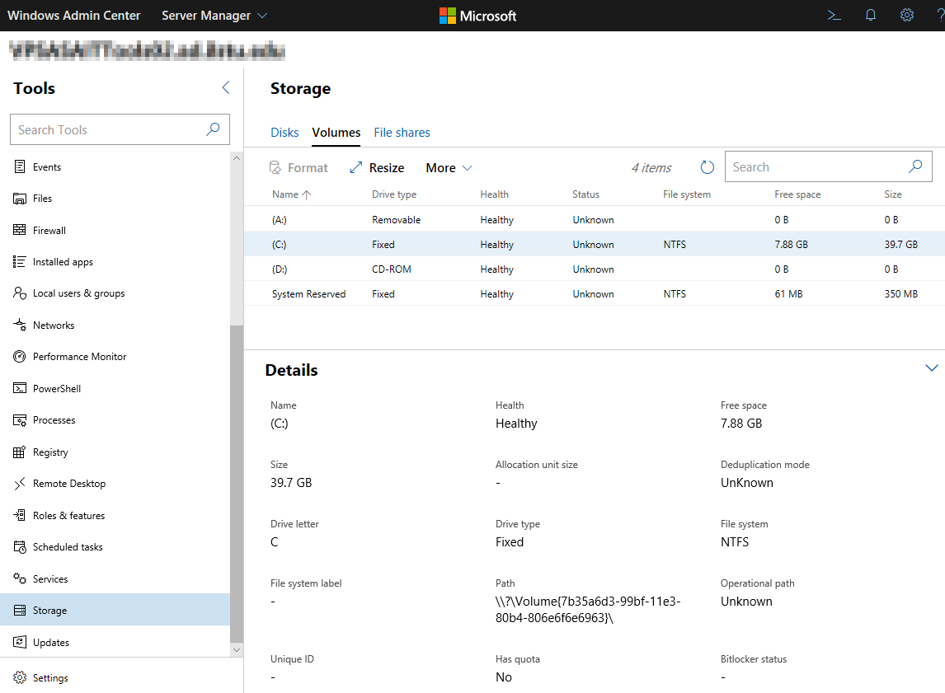The image size is (945, 693).
Task: Sort by Drive type column header
Action: (x=394, y=194)
